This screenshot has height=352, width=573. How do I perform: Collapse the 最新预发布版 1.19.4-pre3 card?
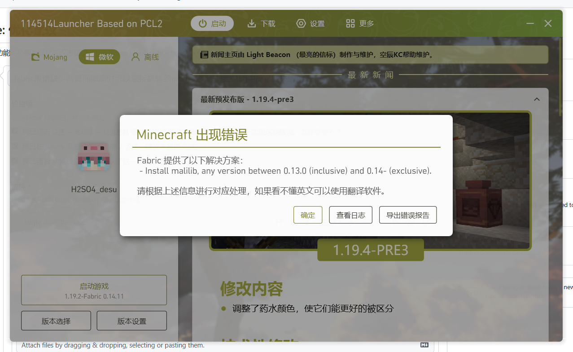pos(537,99)
